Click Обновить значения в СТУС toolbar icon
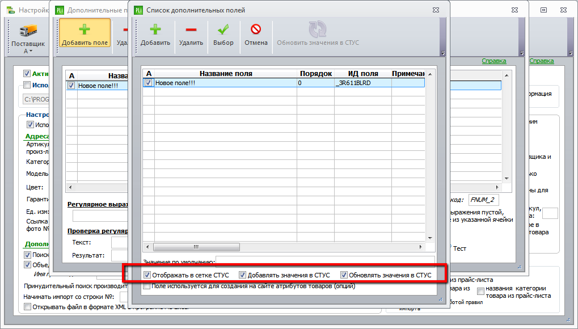 click(318, 29)
